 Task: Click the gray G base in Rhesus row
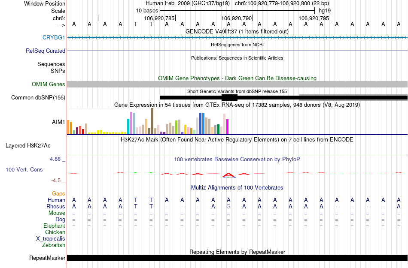(228, 207)
